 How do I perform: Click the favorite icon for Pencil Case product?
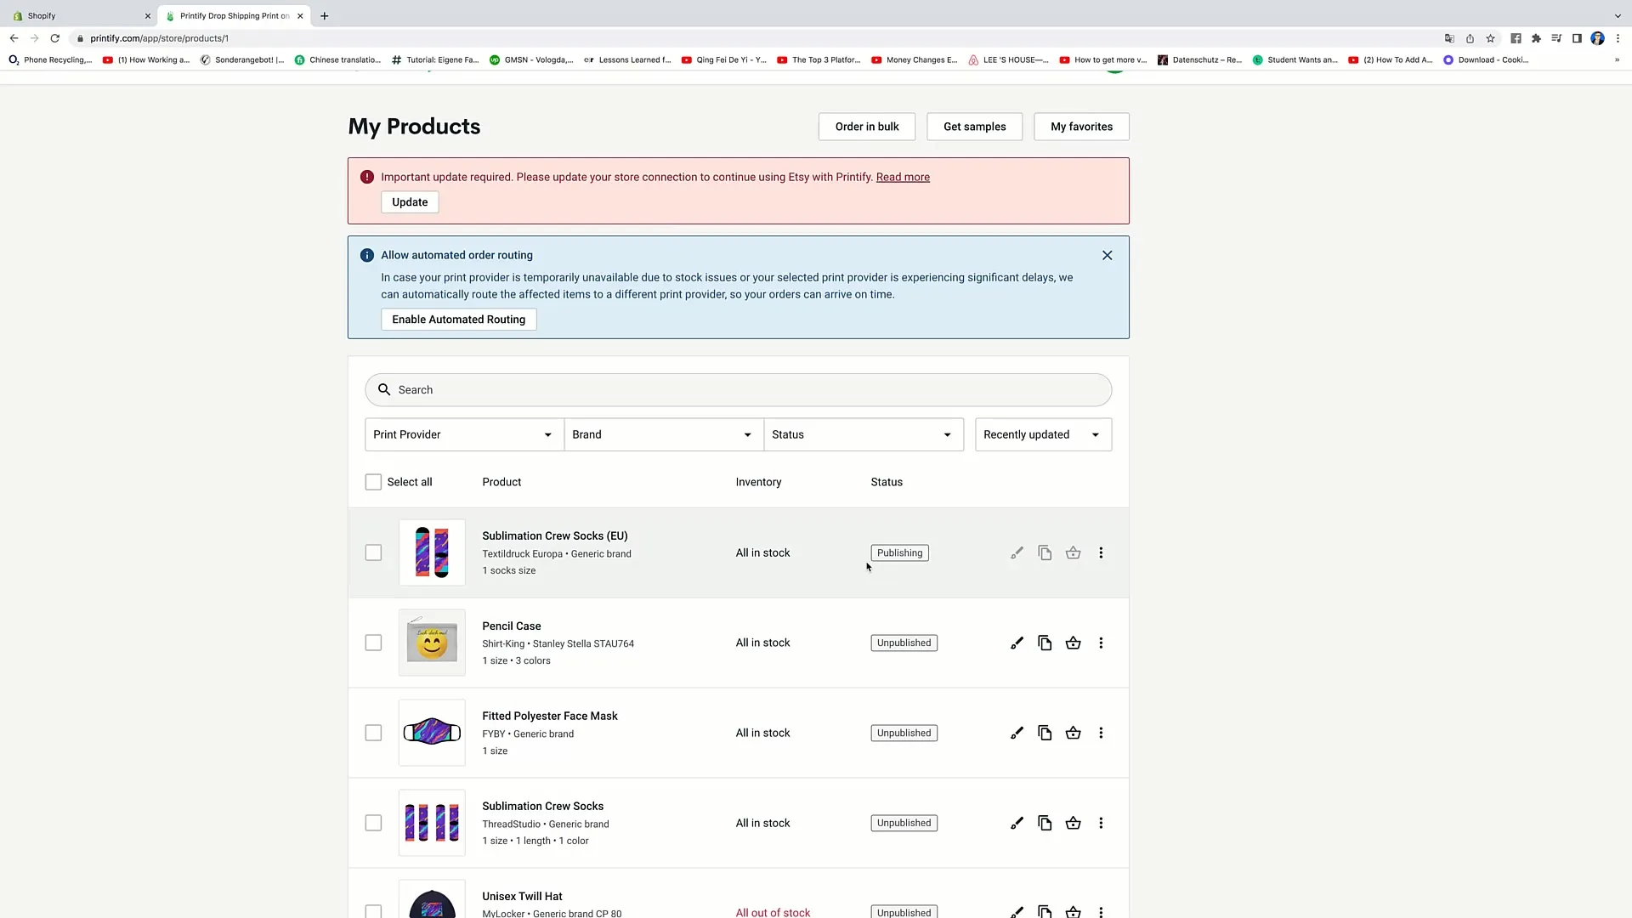[1073, 643]
